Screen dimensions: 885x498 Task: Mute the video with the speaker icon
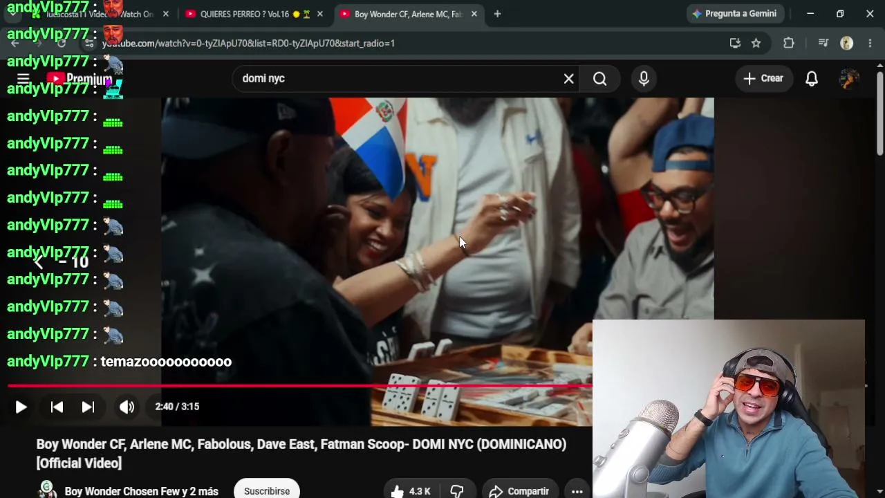click(127, 407)
